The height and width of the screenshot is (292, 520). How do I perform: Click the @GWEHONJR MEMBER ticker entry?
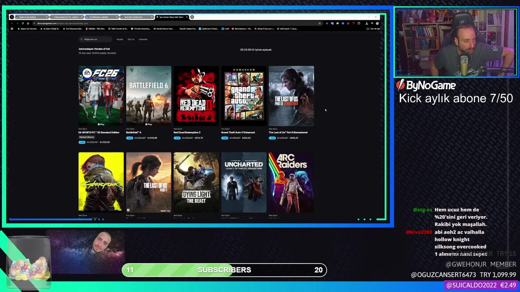pos(481,264)
